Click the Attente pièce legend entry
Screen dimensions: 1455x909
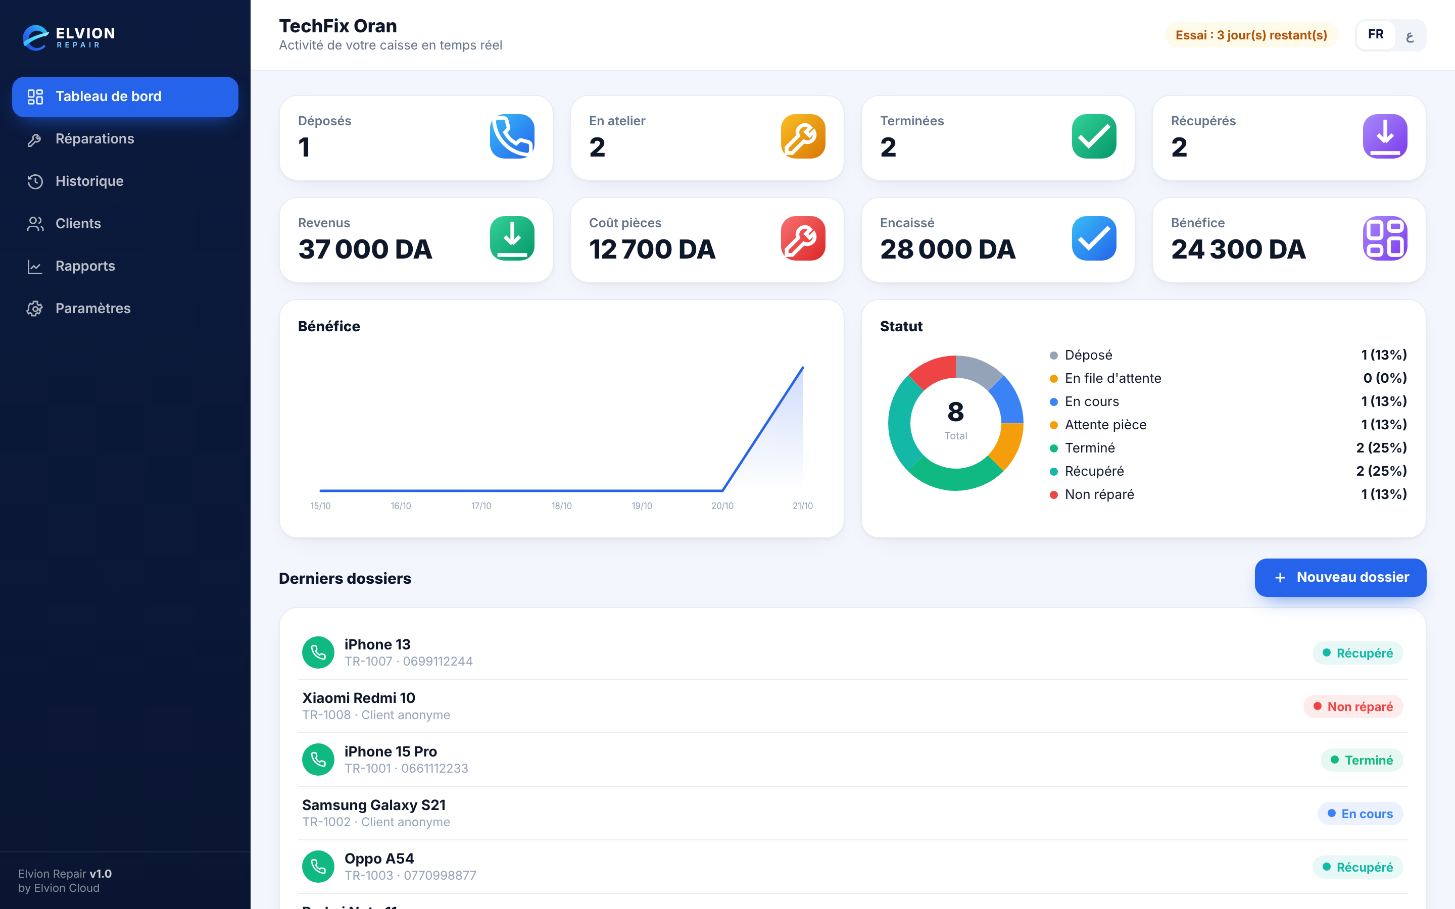click(x=1228, y=424)
